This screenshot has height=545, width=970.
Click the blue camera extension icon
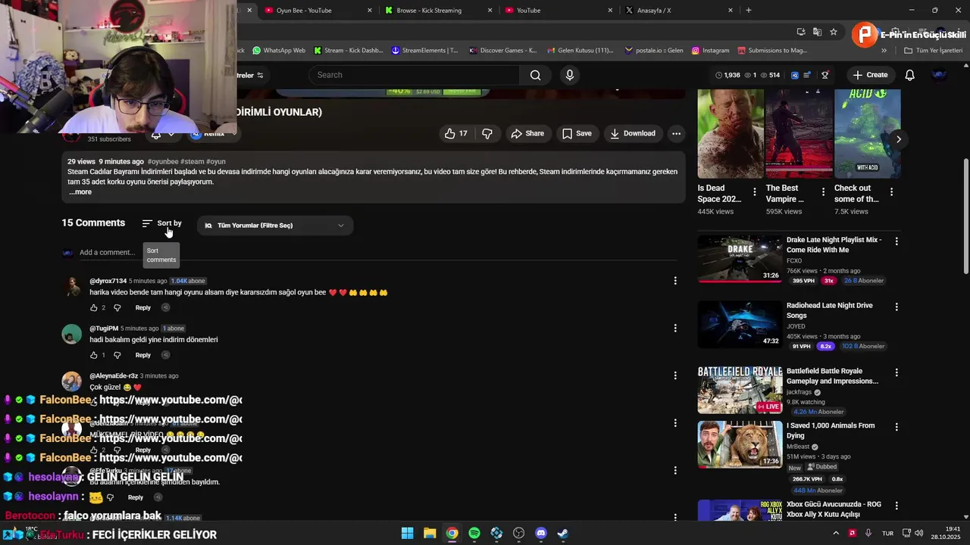click(794, 75)
